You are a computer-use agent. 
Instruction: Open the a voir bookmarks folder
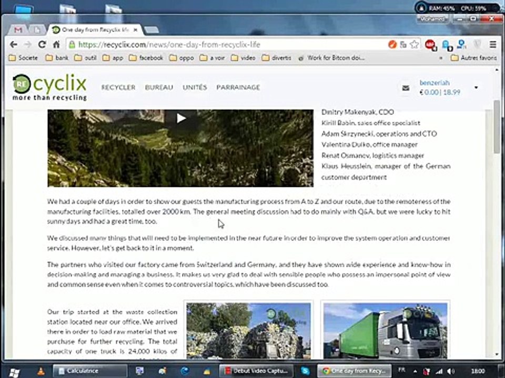point(211,58)
